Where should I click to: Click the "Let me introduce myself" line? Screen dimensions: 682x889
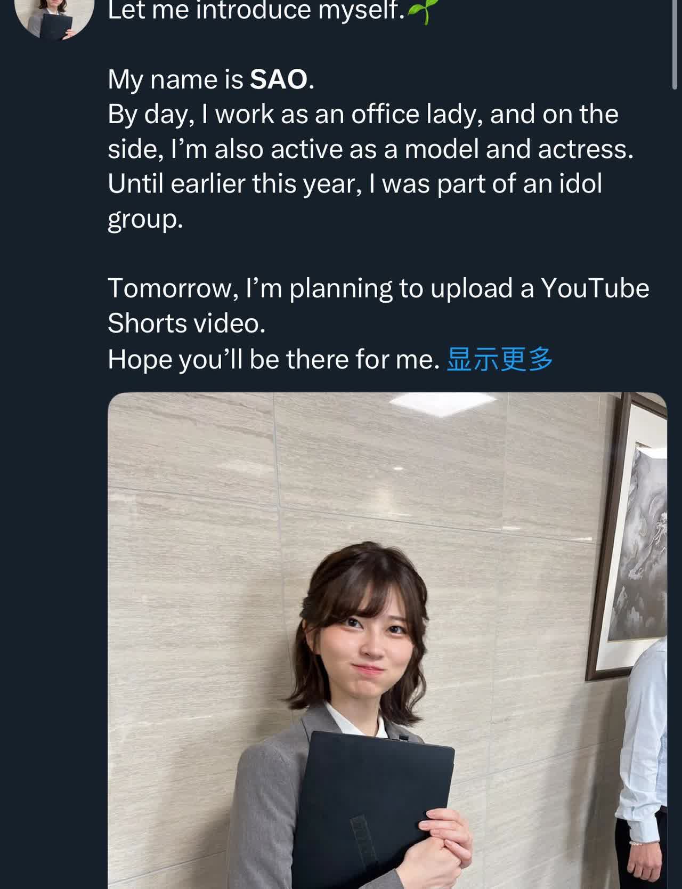(256, 11)
